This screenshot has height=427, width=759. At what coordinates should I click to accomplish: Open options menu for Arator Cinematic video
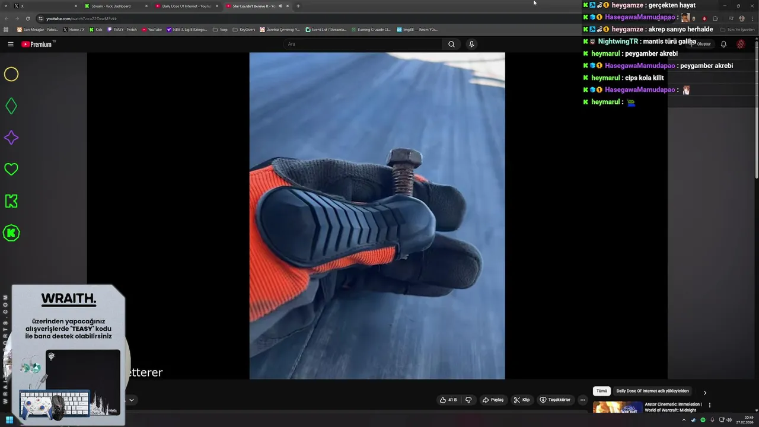(710, 405)
